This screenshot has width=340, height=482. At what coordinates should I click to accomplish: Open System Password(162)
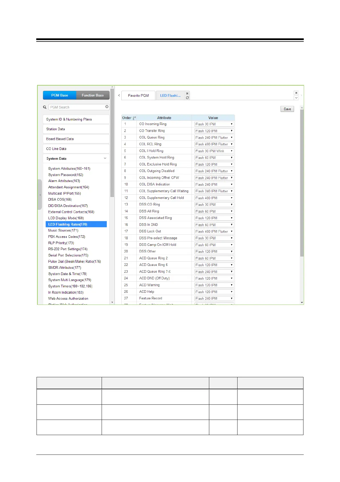[x=66, y=175]
